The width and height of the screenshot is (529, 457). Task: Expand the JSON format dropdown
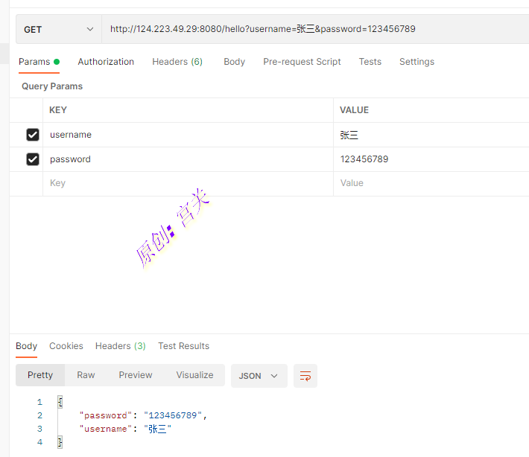[259, 376]
